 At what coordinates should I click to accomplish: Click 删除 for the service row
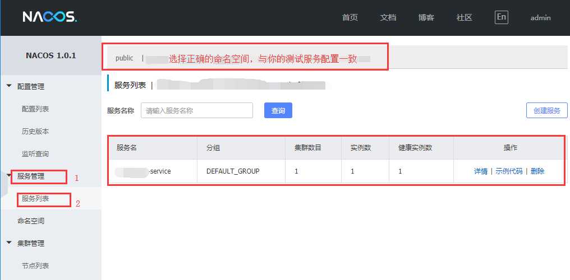[x=537, y=171]
